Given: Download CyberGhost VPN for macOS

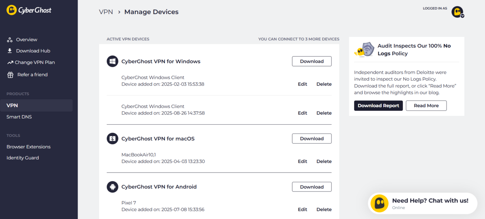Looking at the screenshot, I should tap(312, 138).
